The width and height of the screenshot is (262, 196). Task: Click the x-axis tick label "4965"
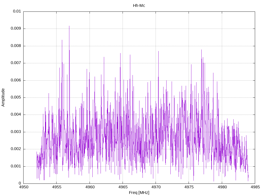123,187
